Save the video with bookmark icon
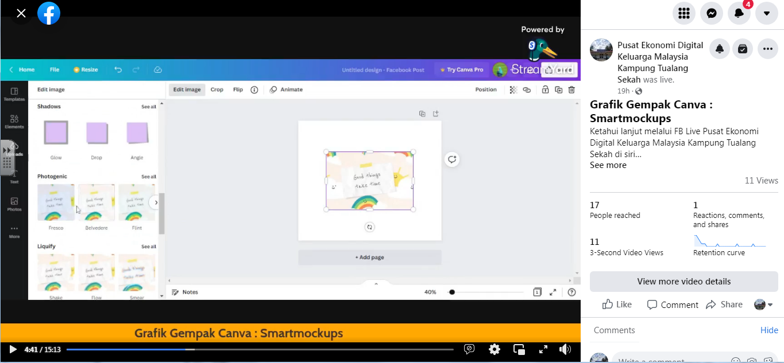Viewport: 784px width, 363px height. coord(743,49)
